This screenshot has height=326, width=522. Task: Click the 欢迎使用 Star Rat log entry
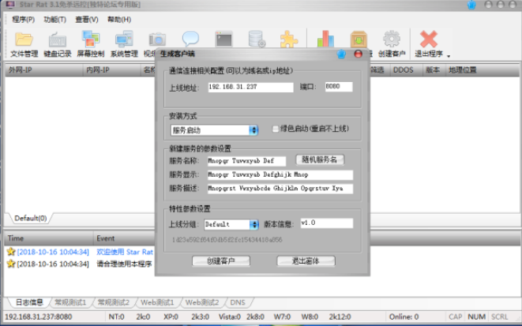coord(125,252)
